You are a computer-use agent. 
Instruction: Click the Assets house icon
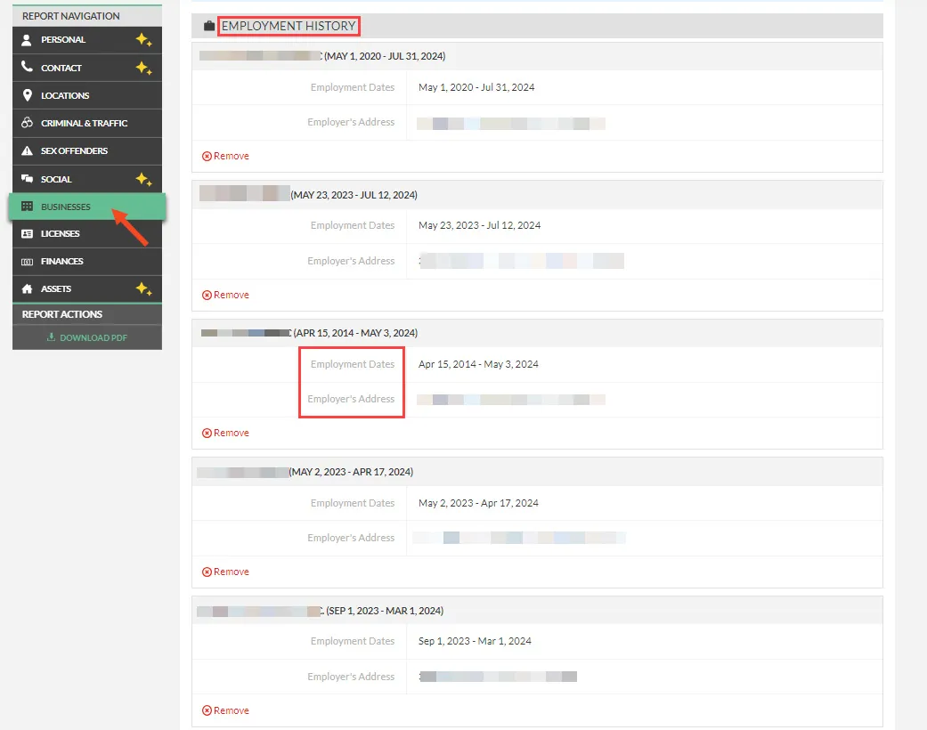click(x=27, y=289)
